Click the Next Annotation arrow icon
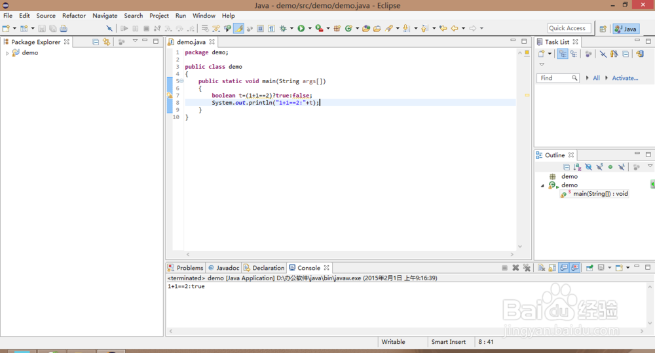This screenshot has height=353, width=655. click(406, 28)
